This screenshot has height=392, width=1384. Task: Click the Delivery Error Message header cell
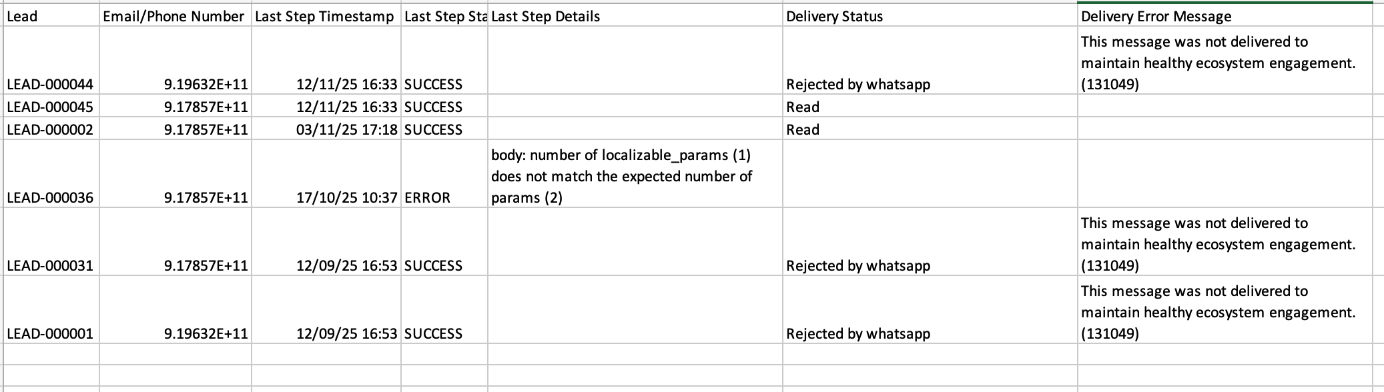tap(1223, 16)
